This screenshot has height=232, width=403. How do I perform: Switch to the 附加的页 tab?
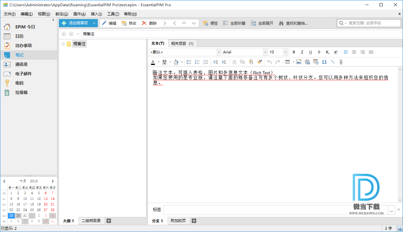pos(178,221)
